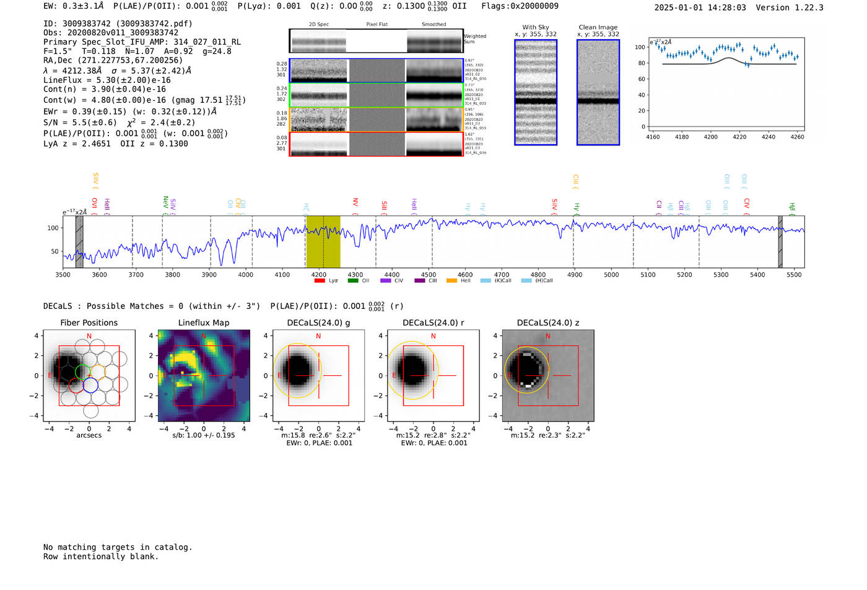Click the red OVI line label above spectrum

tap(94, 206)
